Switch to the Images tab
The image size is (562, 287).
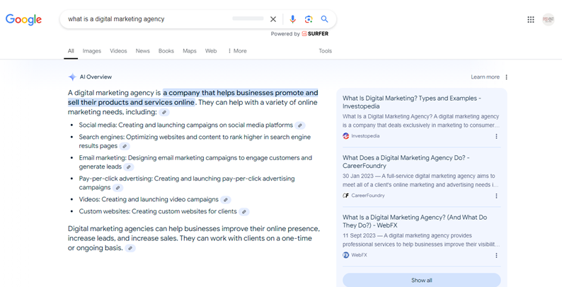click(92, 51)
